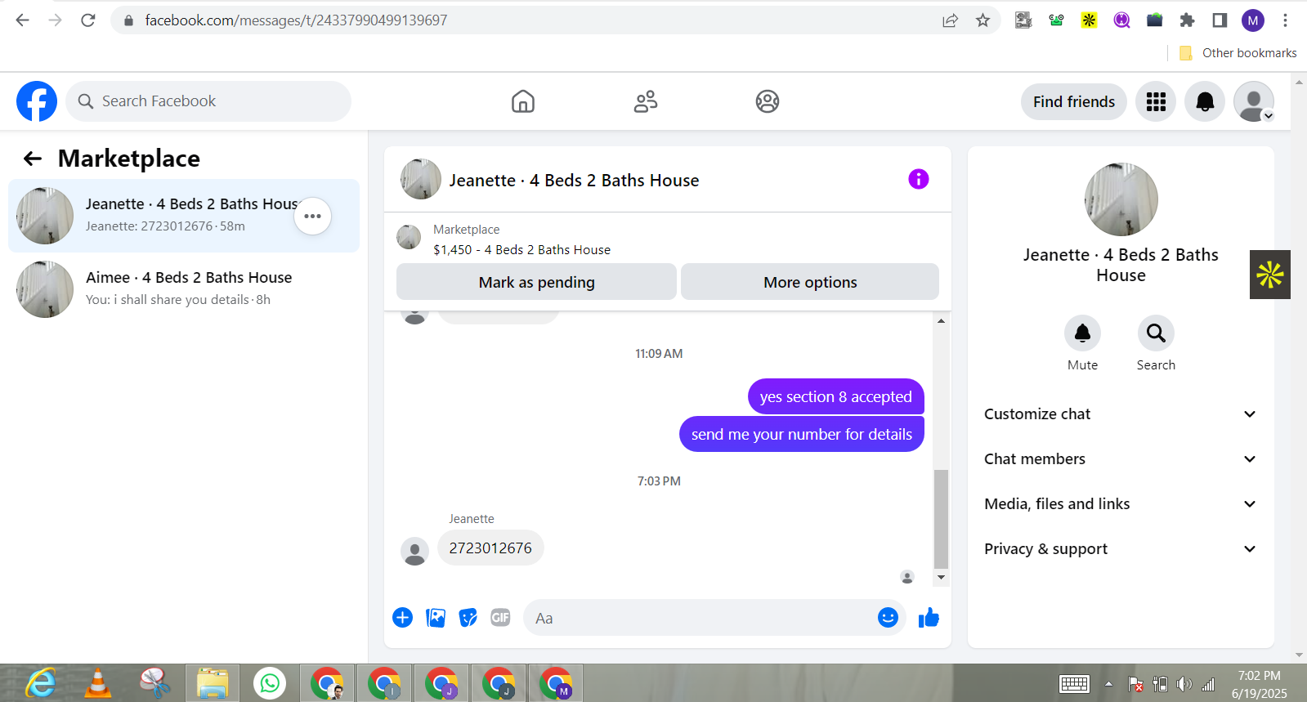Open conversation information icon

pyautogui.click(x=919, y=179)
